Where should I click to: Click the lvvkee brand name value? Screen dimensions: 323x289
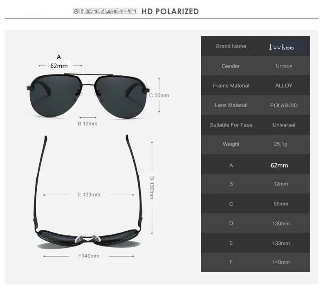(x=281, y=47)
